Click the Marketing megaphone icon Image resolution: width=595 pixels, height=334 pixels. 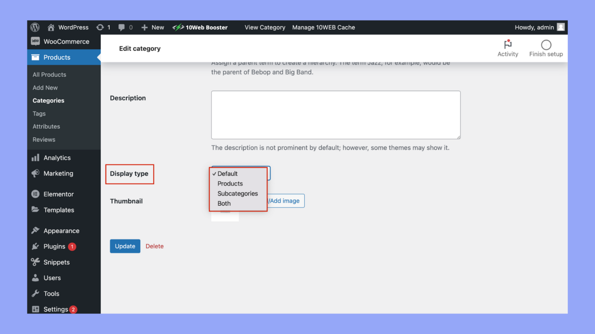click(x=36, y=174)
